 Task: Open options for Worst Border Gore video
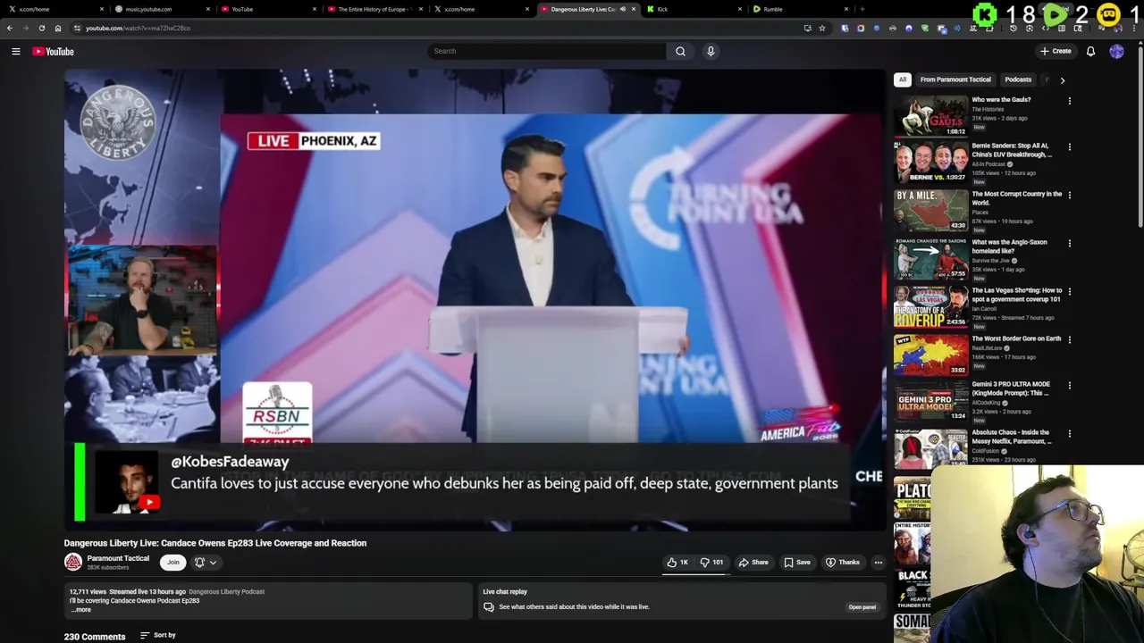coord(1069,340)
